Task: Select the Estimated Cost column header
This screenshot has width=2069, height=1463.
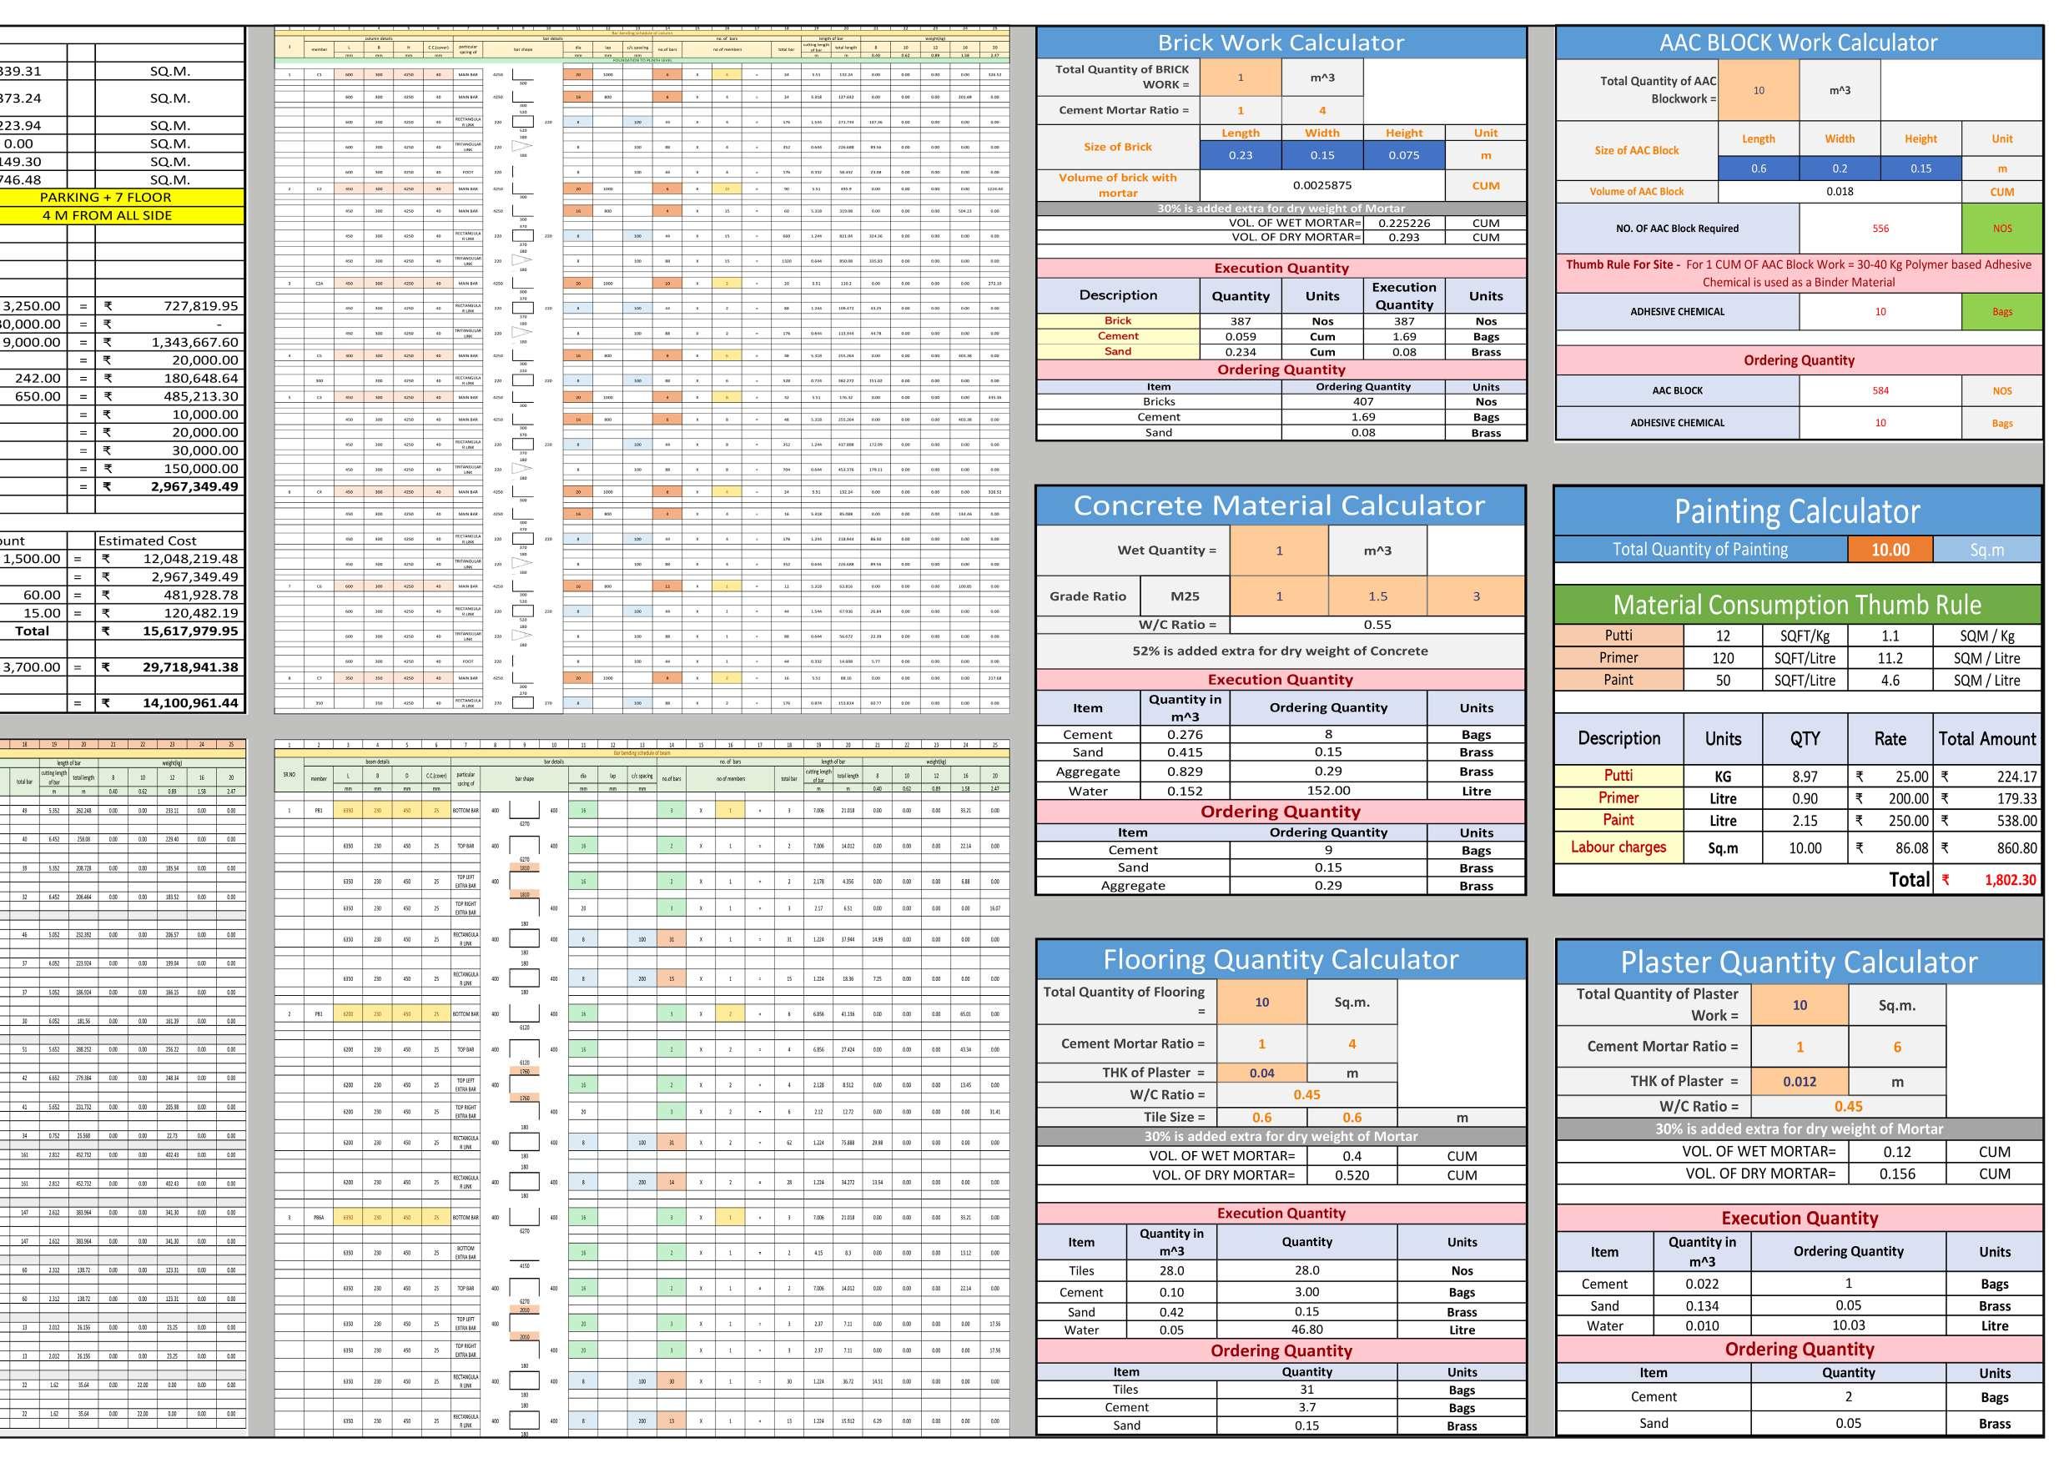Action: (x=147, y=541)
